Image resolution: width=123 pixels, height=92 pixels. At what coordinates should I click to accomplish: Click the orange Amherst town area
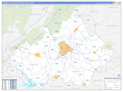(x=76, y=29)
